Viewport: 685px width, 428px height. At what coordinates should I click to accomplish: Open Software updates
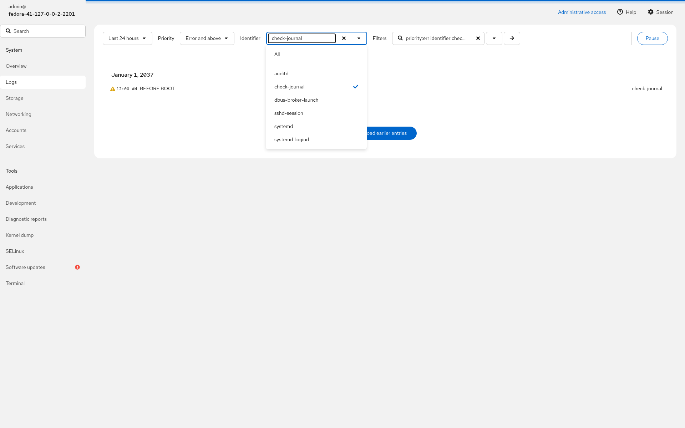pos(43,267)
